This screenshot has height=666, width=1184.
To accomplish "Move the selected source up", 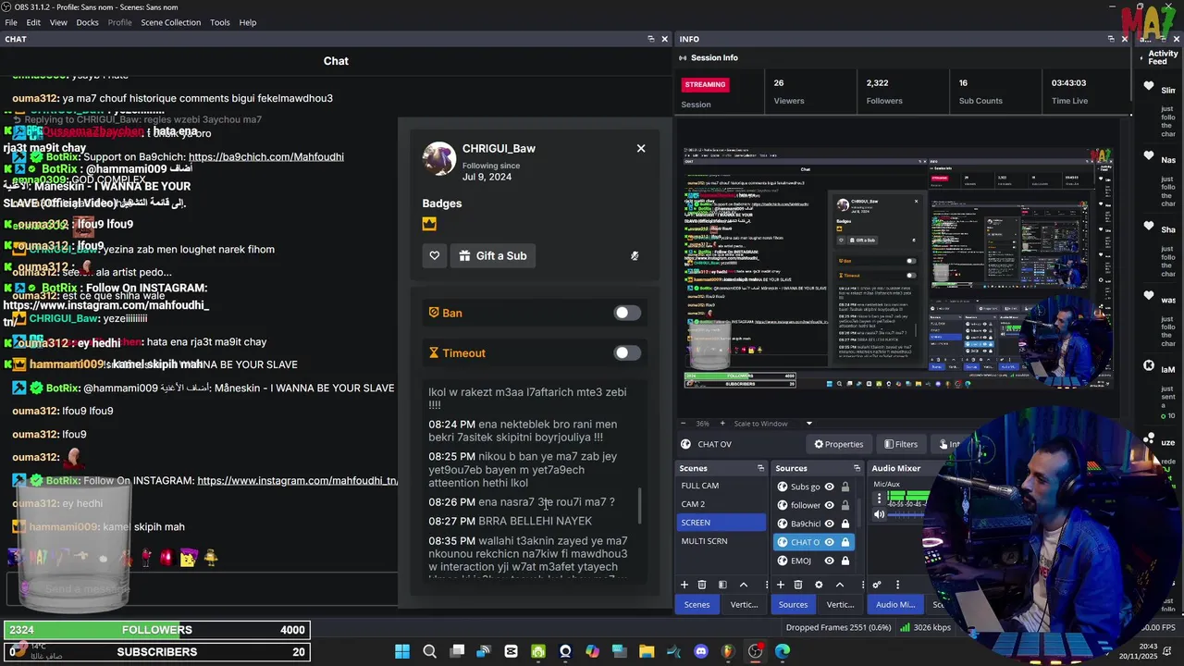I will (840, 585).
